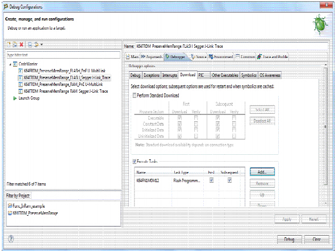
Task: Click the Revert button
Action: click(313, 219)
